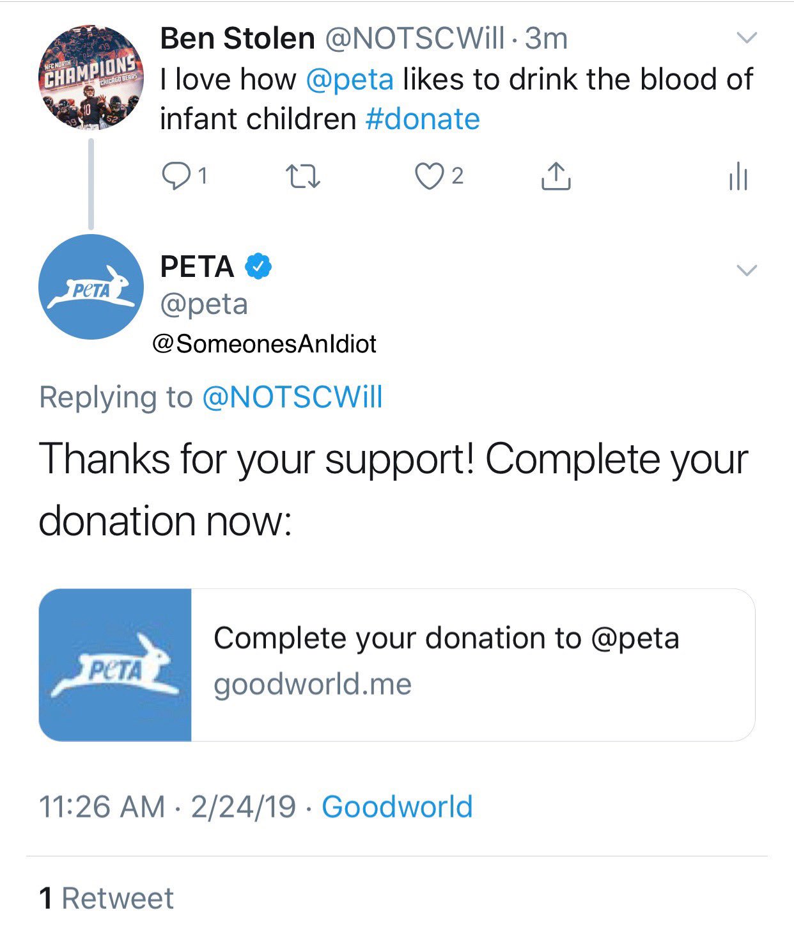Open PETA's round profile avatar
Viewport: 794px width, 937px height.
(91, 287)
